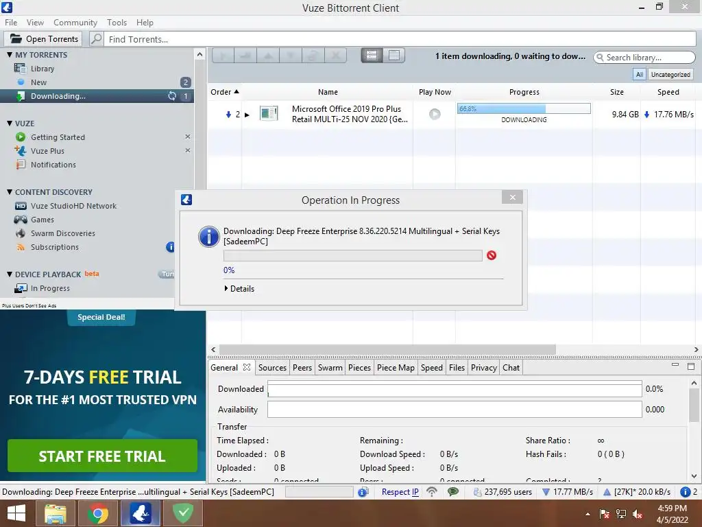Open Vuze StudioHD Network
The image size is (702, 527).
pos(73,206)
